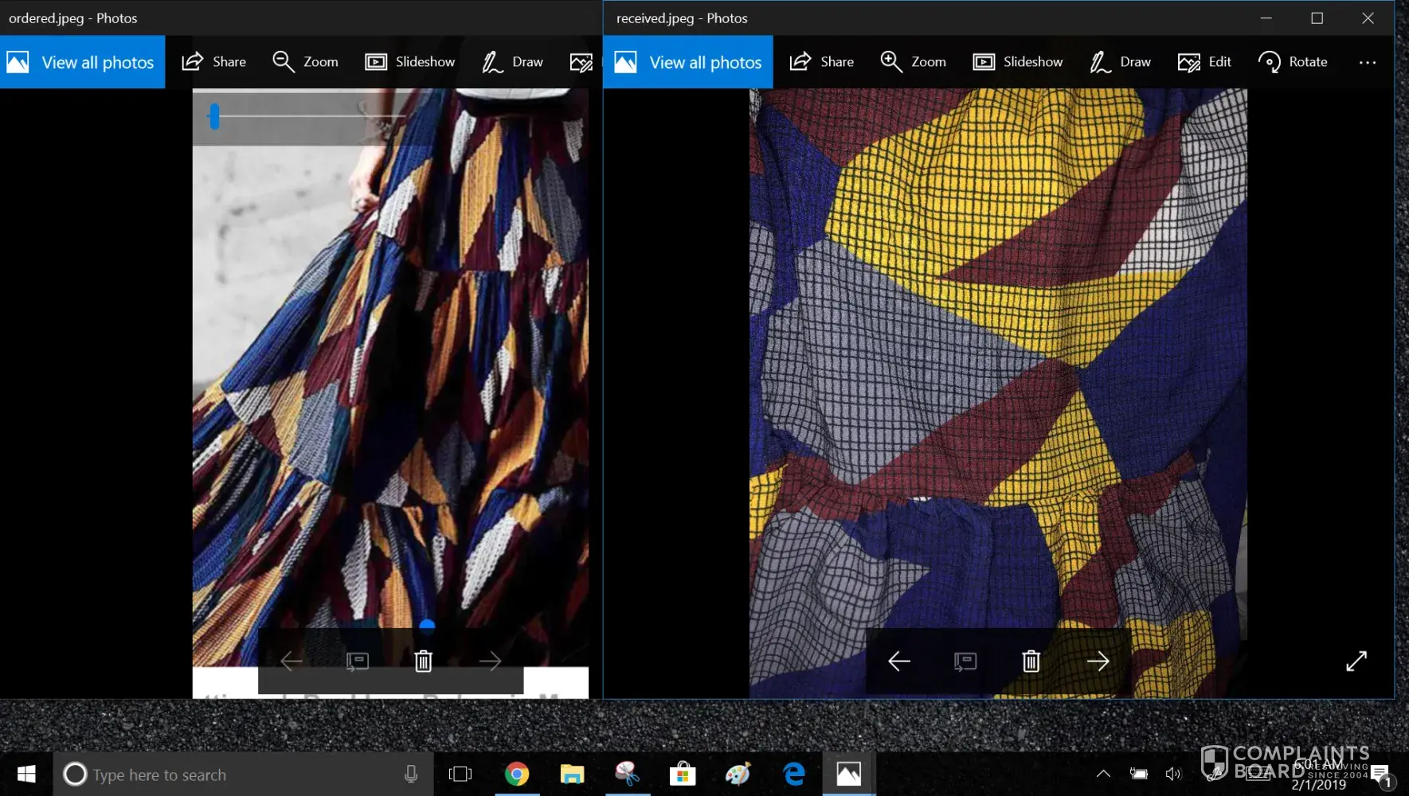Image resolution: width=1409 pixels, height=796 pixels.
Task: Go to next photo in received.jpeg window
Action: pyautogui.click(x=1098, y=661)
